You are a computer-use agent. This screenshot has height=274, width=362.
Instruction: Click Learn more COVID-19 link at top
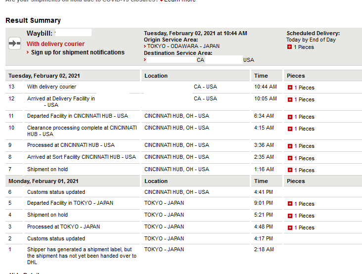pos(180,0)
